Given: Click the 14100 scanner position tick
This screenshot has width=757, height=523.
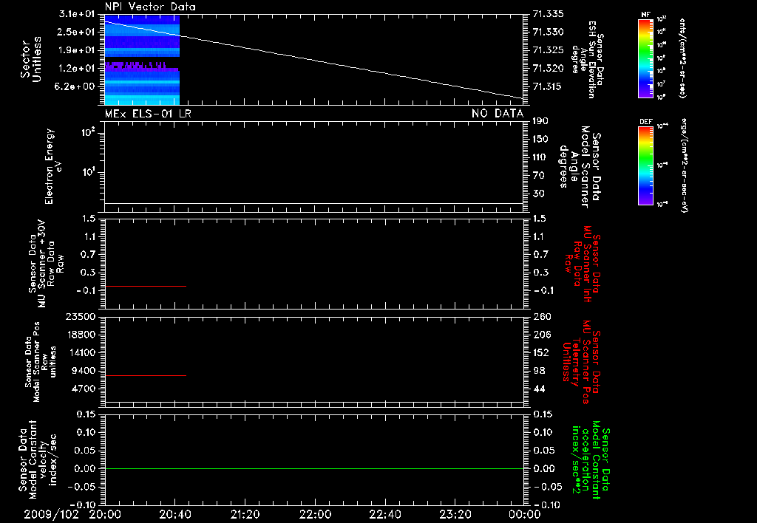Looking at the screenshot, I should tap(81, 352).
